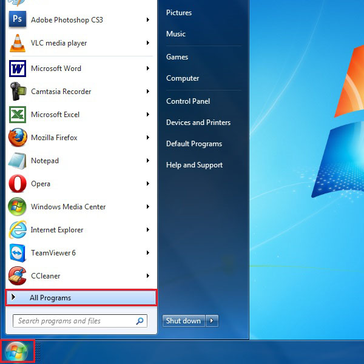The image size is (364, 364).
Task: Launch Camtasia Recorder by its label
Action: (61, 91)
